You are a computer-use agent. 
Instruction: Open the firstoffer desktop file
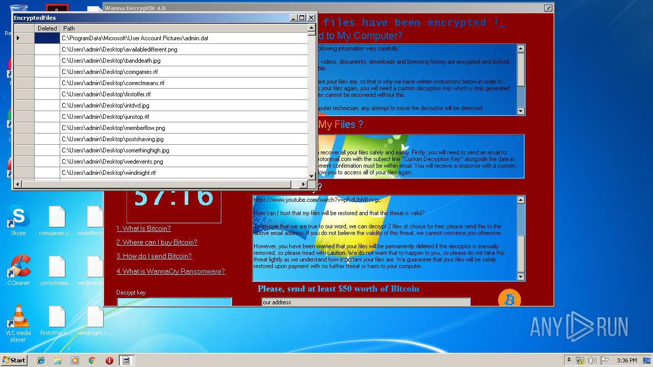pos(57,320)
